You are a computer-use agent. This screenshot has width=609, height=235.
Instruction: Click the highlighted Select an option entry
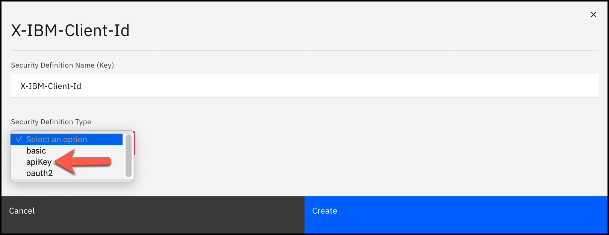click(x=56, y=139)
